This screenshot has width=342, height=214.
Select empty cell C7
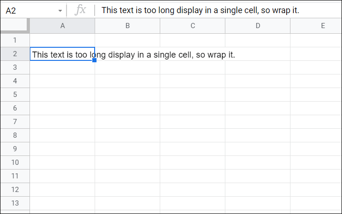(193, 122)
